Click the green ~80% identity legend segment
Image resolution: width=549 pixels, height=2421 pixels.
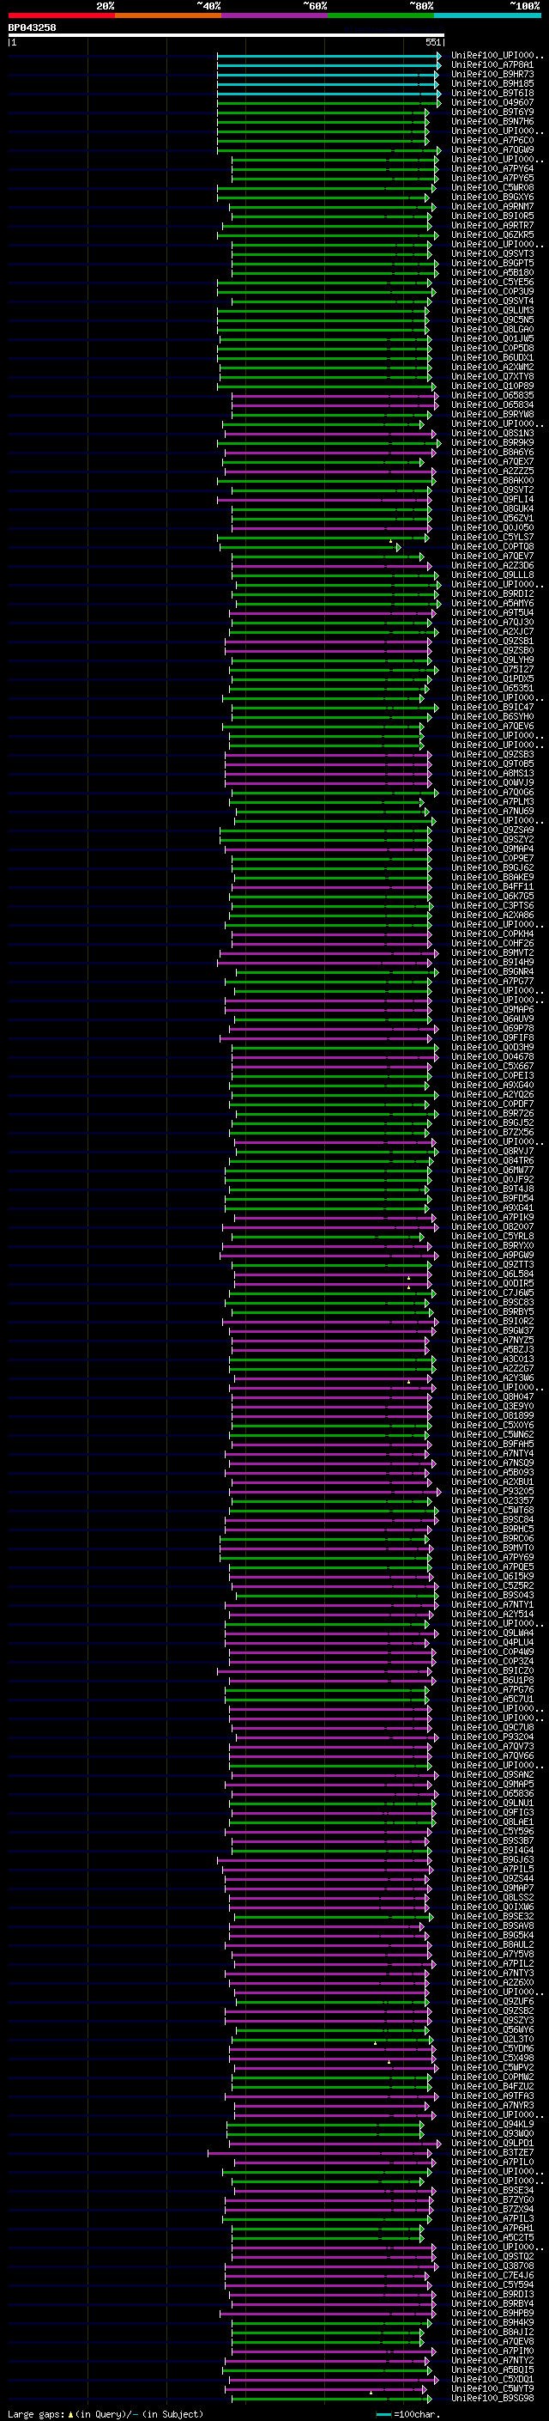(381, 15)
